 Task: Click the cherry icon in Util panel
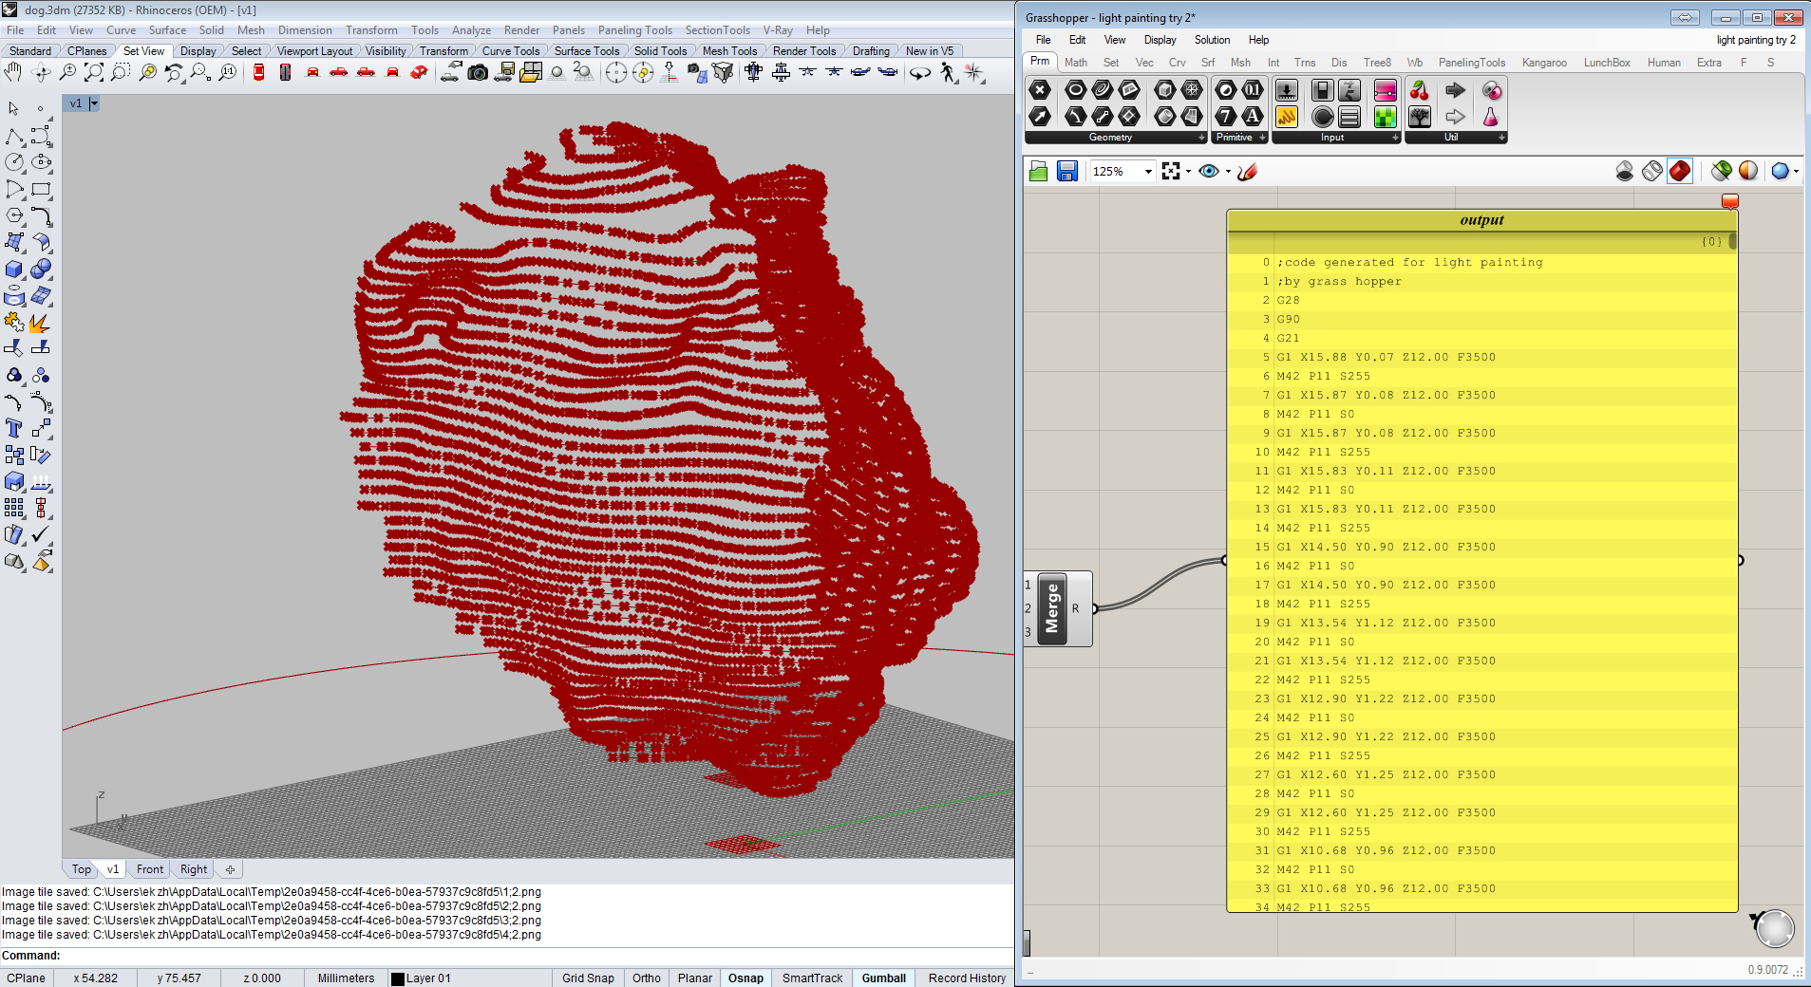[x=1419, y=91]
